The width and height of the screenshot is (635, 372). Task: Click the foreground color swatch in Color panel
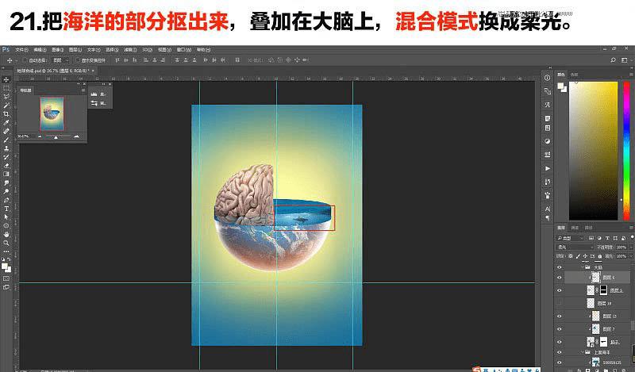[x=561, y=86]
